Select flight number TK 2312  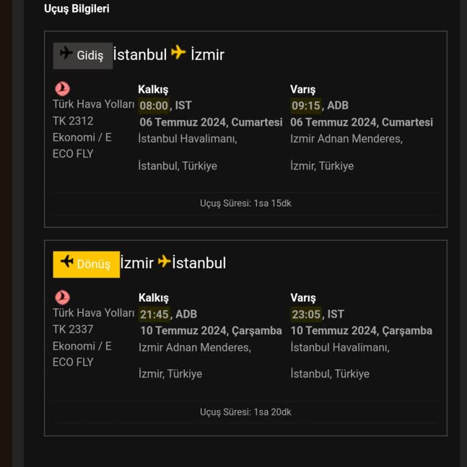(x=73, y=121)
